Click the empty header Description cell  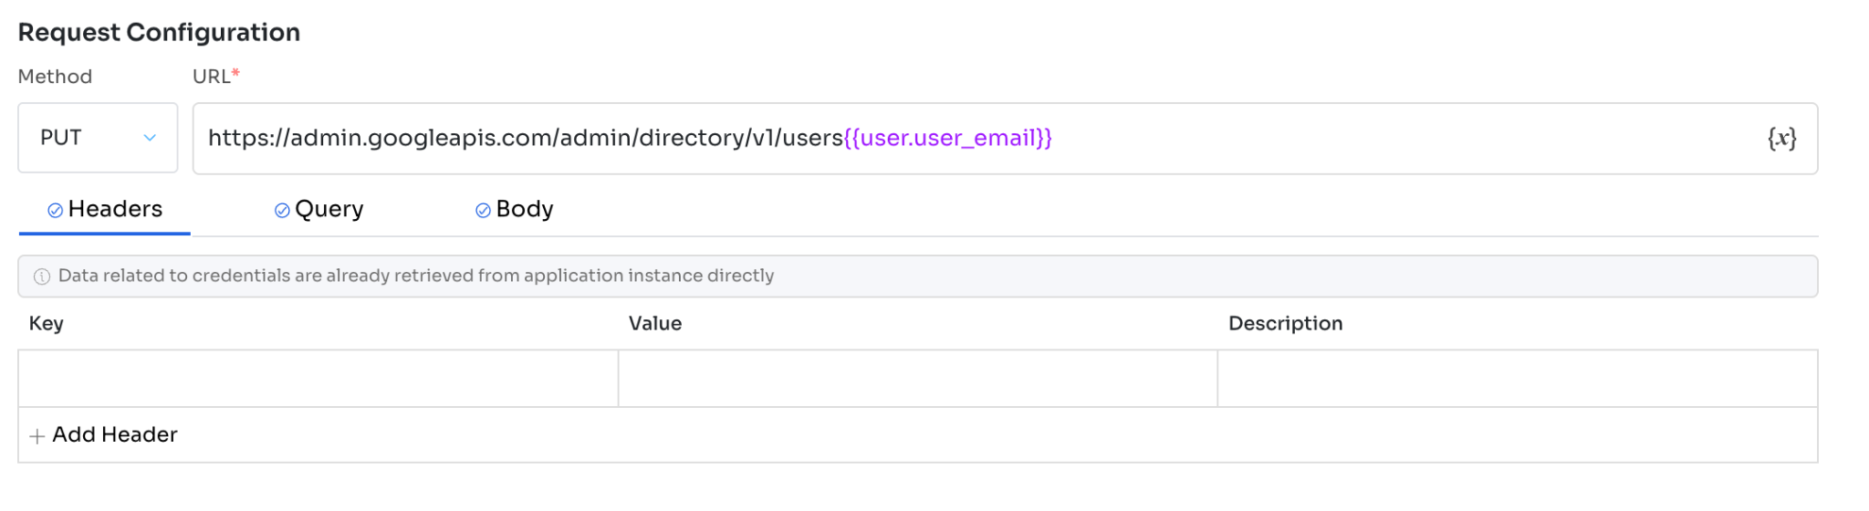click(1517, 379)
